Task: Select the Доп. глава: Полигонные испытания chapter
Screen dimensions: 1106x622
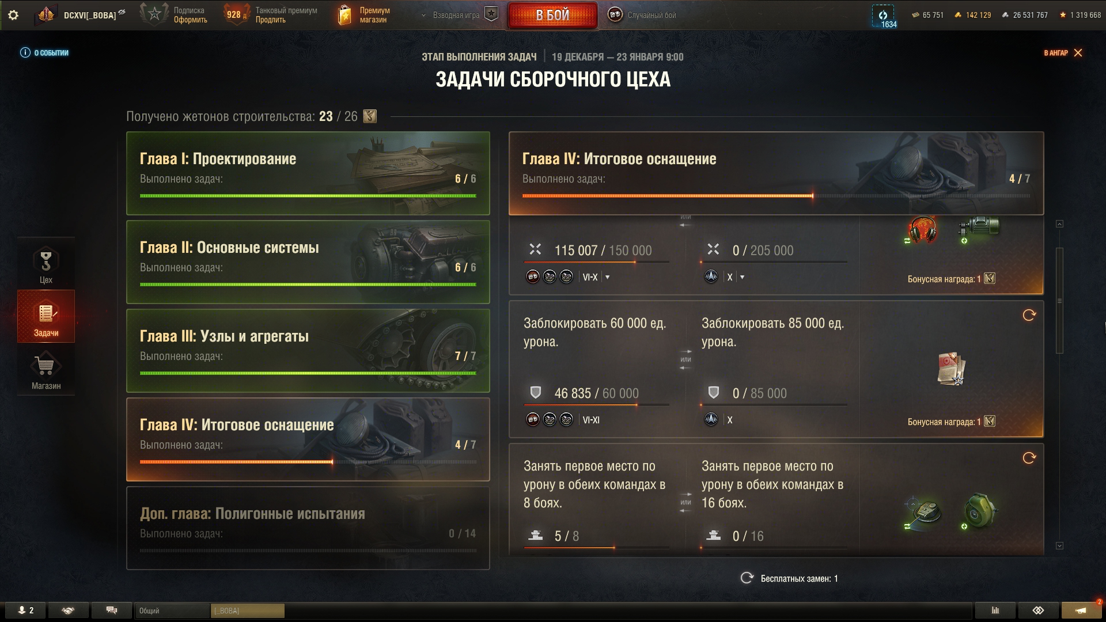Action: pos(308,528)
